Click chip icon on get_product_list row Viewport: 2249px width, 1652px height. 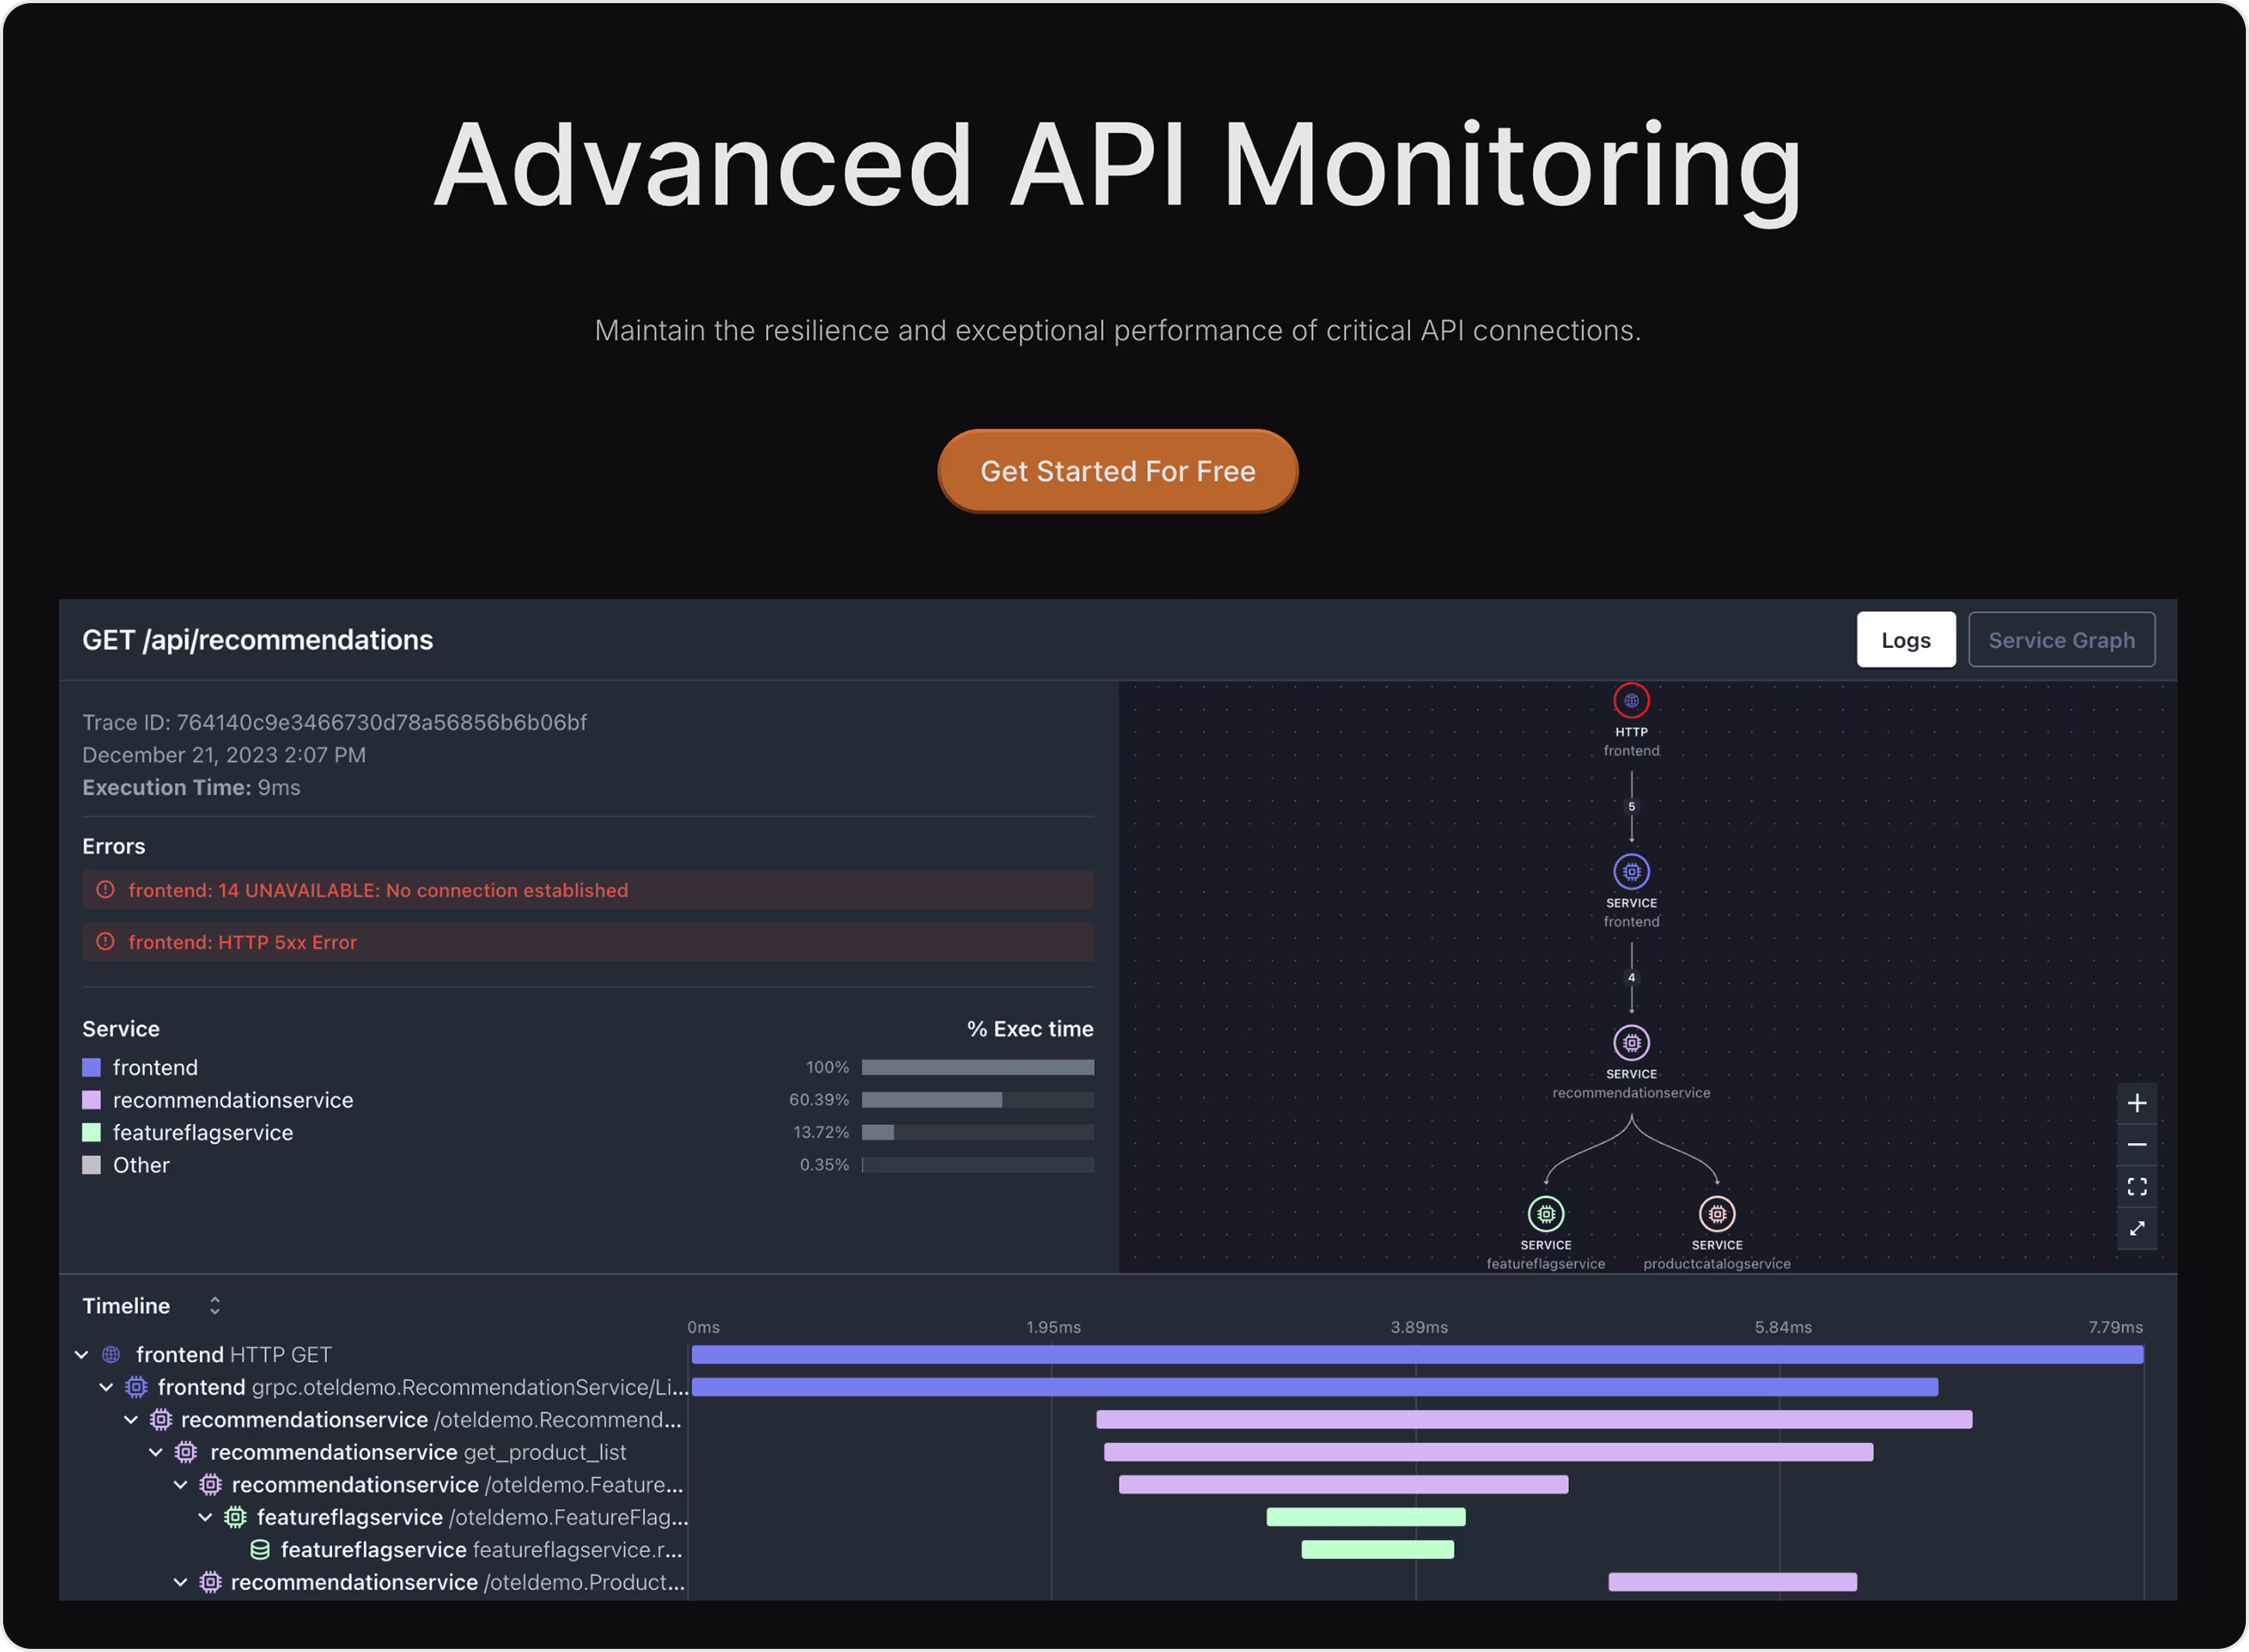click(x=186, y=1453)
